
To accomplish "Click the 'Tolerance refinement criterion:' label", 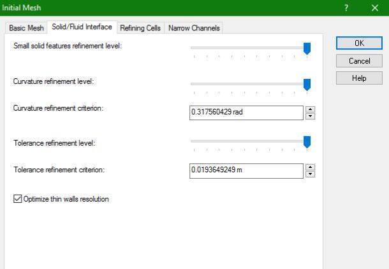I will click(x=59, y=170).
